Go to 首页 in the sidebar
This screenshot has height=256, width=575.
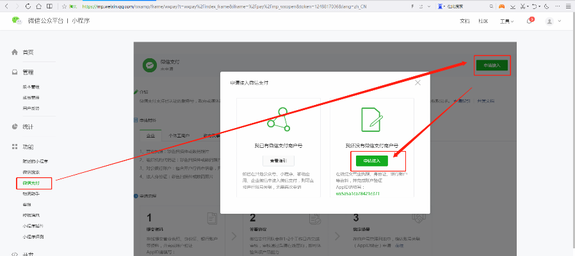[28, 52]
